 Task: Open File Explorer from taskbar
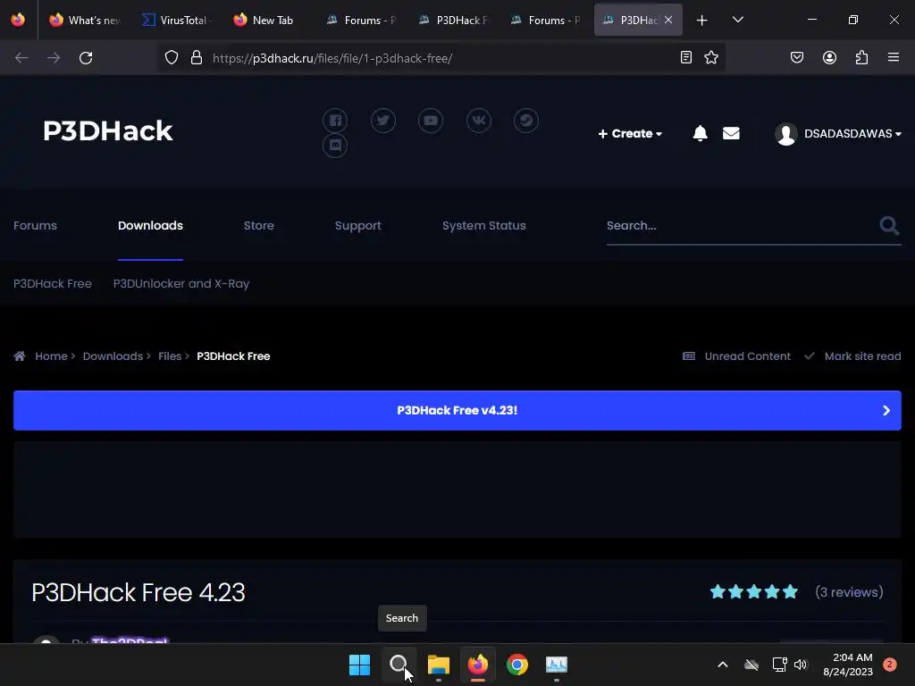(x=438, y=665)
